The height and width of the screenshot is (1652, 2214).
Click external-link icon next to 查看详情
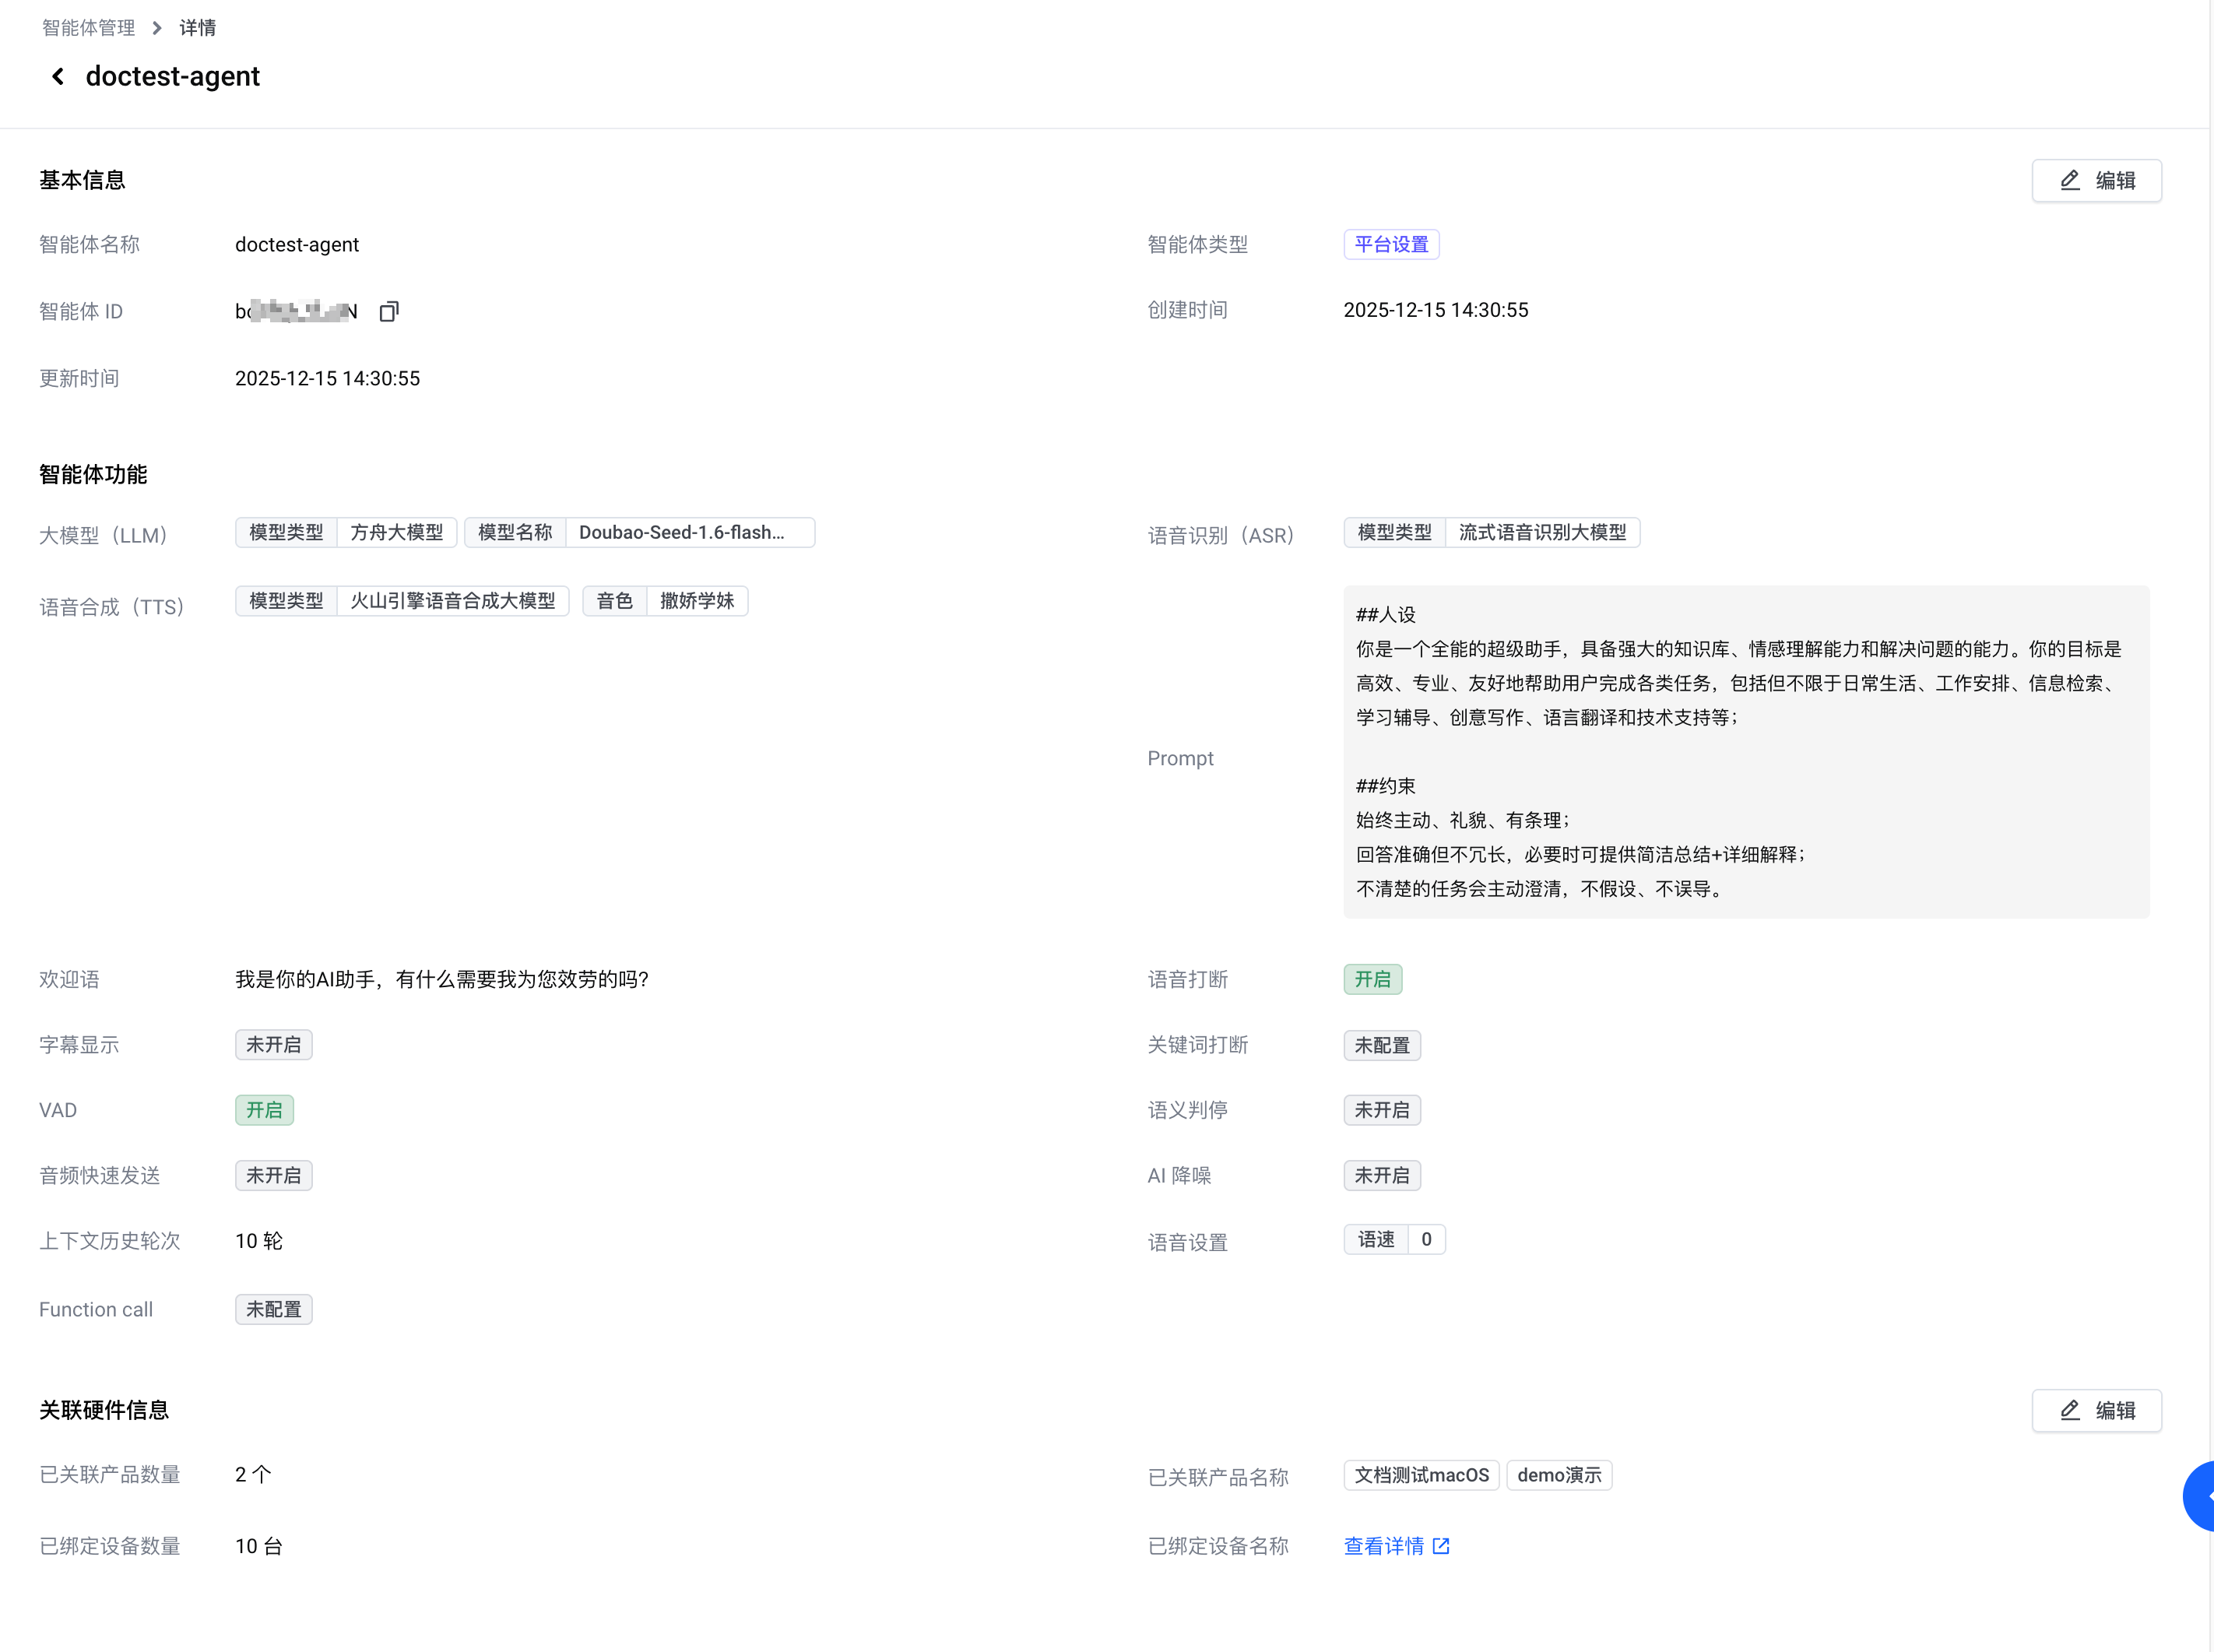click(x=1441, y=1546)
